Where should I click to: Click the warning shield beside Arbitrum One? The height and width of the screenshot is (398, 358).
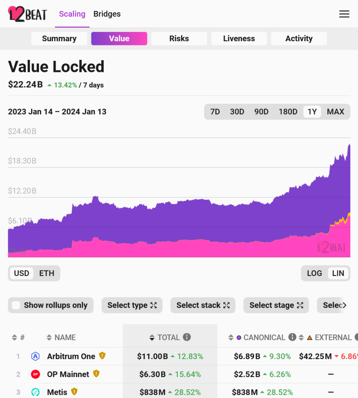[x=102, y=356]
